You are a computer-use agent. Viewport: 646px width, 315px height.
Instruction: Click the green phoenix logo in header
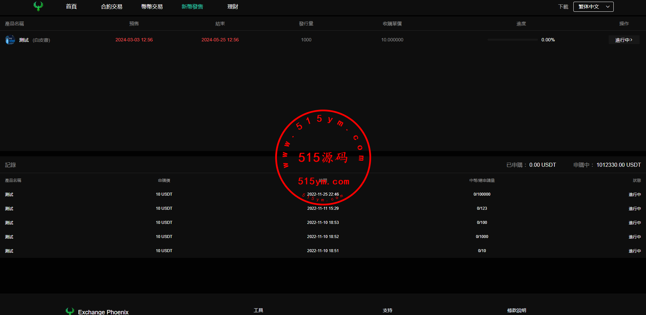click(38, 6)
